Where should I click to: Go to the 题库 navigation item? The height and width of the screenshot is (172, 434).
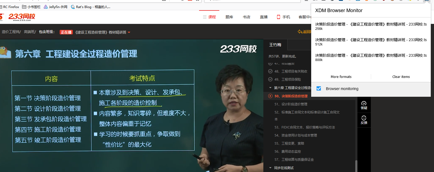tap(229, 17)
